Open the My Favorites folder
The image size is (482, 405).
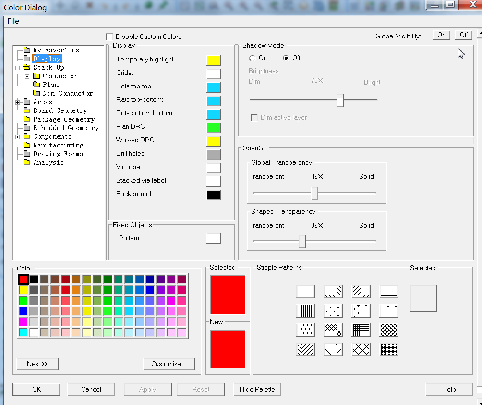[56, 50]
